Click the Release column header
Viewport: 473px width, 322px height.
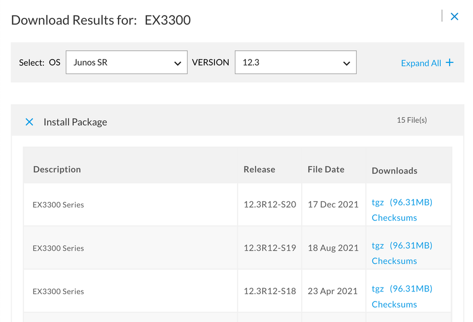pos(259,170)
